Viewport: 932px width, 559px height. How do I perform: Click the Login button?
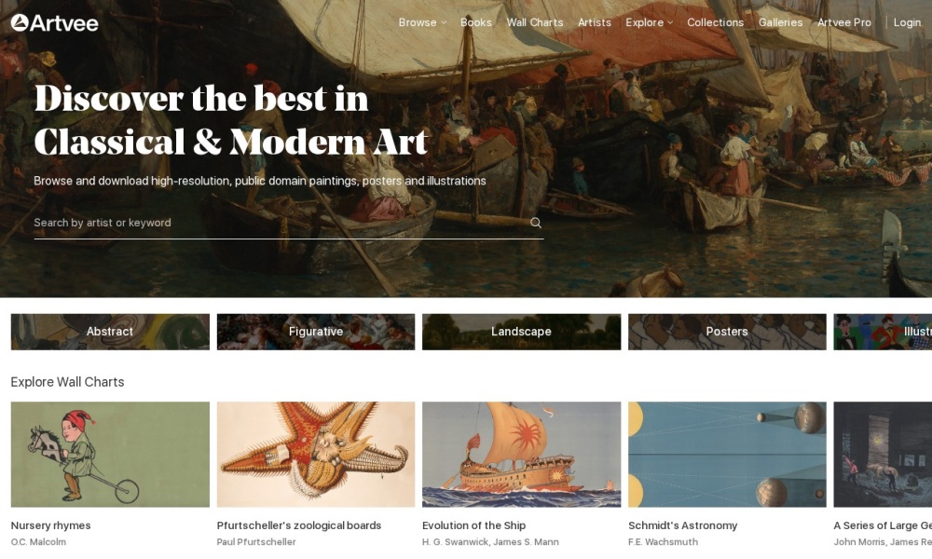pyautogui.click(x=907, y=22)
